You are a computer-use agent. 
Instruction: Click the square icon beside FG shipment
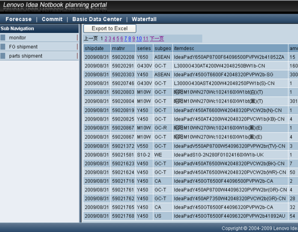pos(3,47)
